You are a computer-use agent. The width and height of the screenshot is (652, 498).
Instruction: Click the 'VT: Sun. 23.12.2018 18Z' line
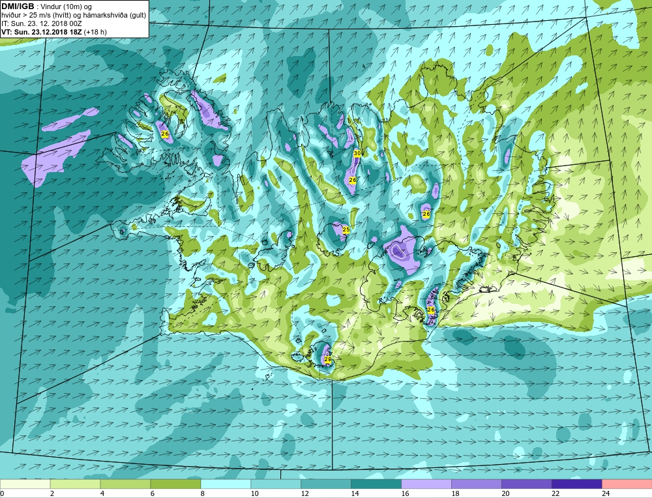tap(42, 32)
